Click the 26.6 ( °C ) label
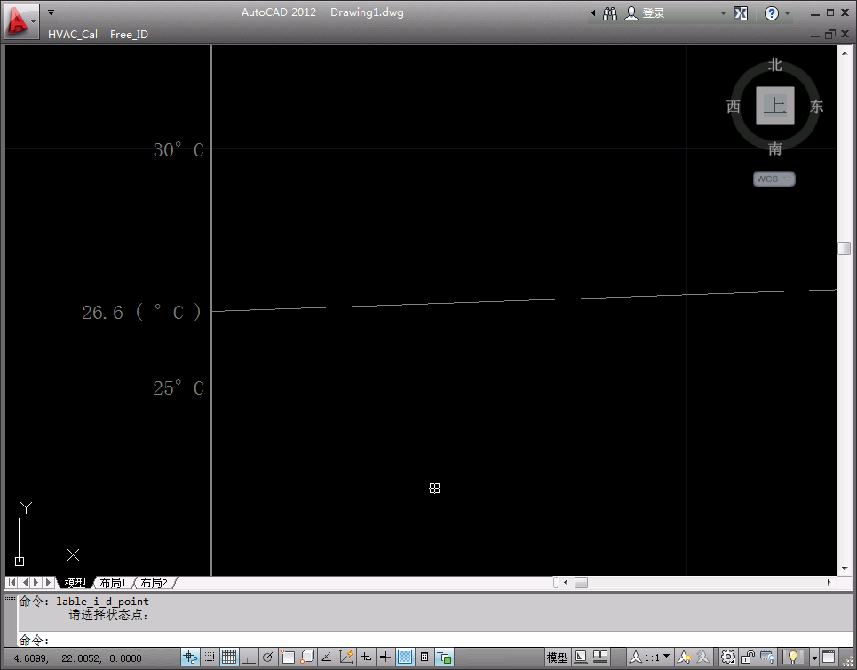This screenshot has width=857, height=670. tap(141, 312)
